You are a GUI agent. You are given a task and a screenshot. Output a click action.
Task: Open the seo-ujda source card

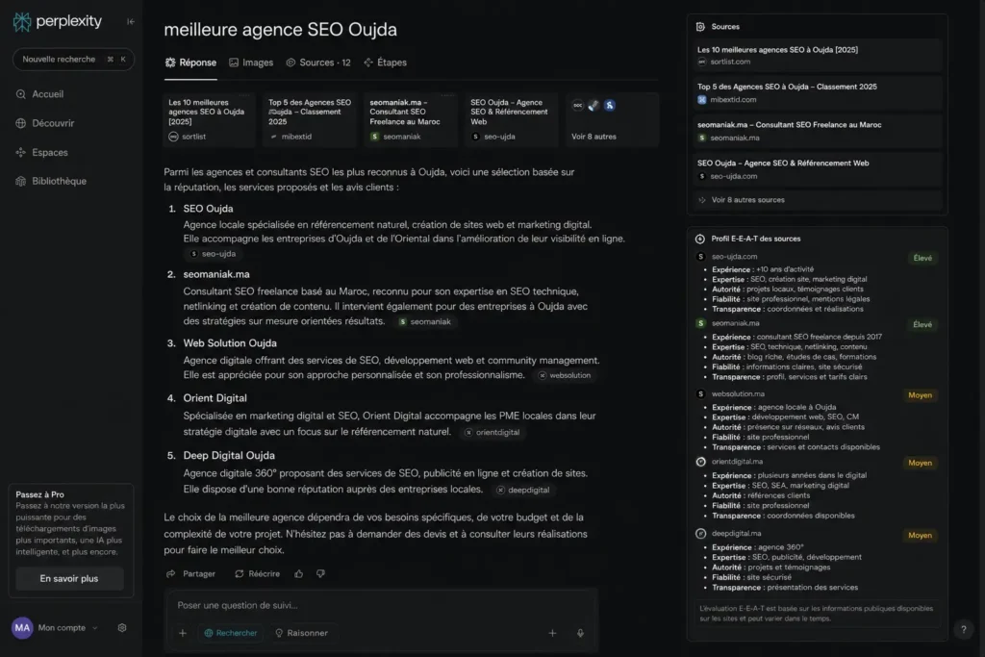click(512, 119)
